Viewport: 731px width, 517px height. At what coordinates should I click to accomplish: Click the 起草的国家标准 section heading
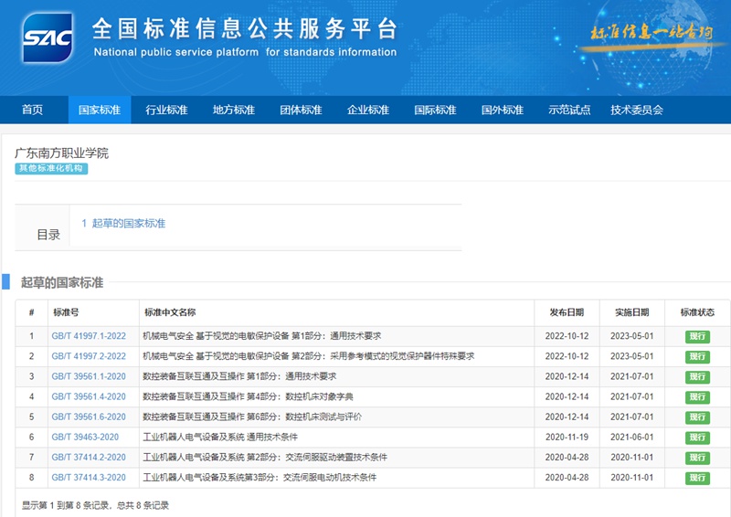click(x=62, y=282)
